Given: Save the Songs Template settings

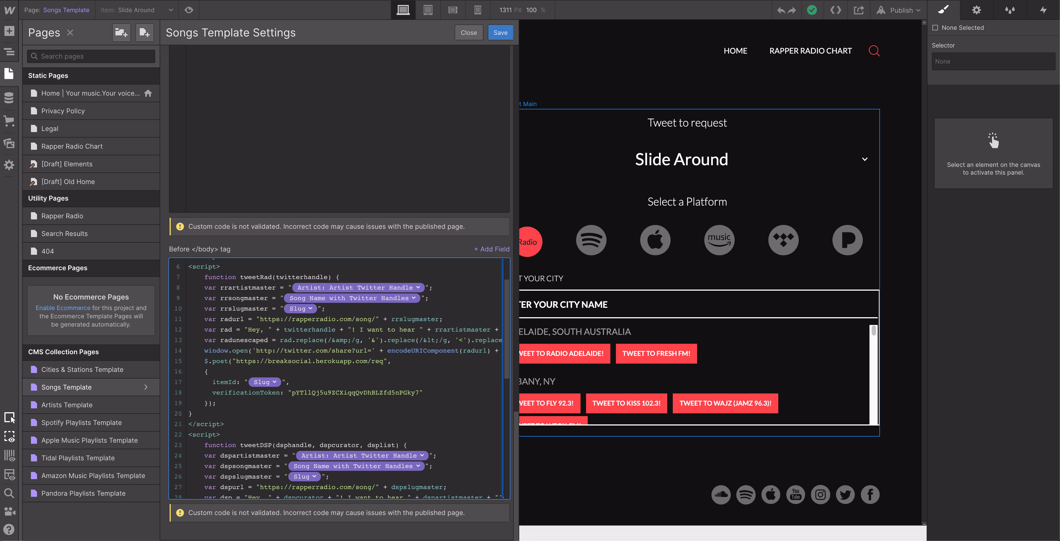Looking at the screenshot, I should pyautogui.click(x=500, y=33).
